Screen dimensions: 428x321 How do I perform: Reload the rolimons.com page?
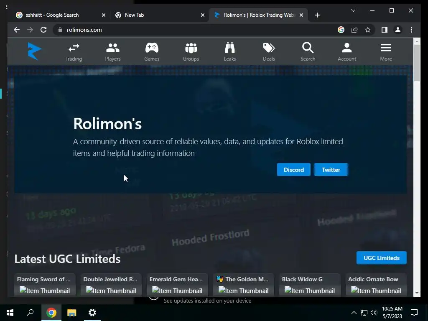click(x=43, y=30)
